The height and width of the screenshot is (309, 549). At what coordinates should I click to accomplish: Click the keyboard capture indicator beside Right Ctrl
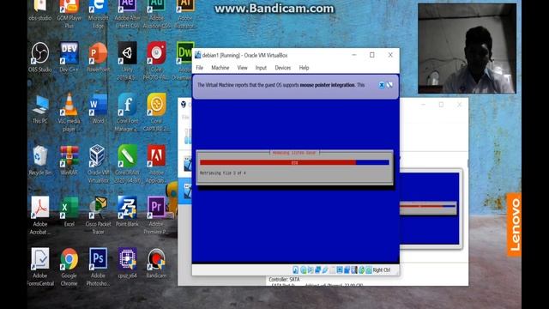pos(369,270)
